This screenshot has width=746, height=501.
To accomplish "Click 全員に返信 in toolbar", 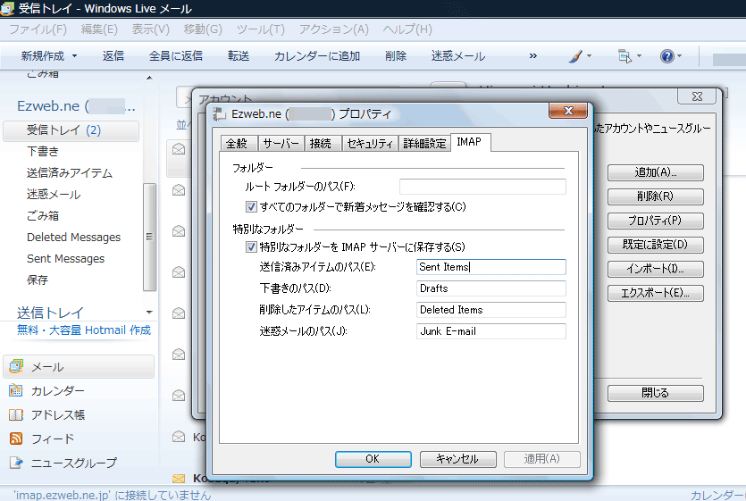I will coord(176,56).
